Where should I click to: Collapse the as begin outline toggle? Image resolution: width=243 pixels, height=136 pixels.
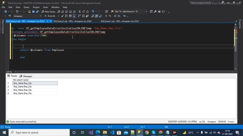point(13,39)
